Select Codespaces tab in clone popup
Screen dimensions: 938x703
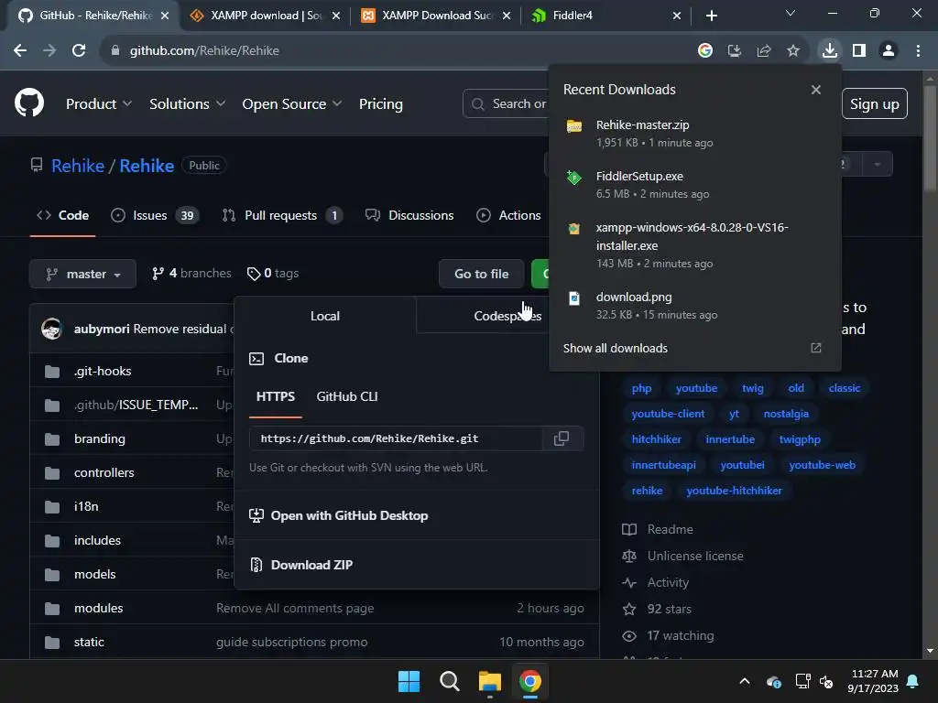click(x=507, y=316)
